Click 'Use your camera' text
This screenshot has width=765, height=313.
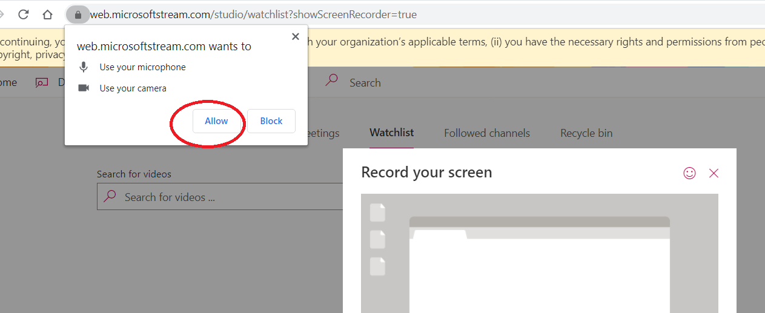click(x=133, y=88)
